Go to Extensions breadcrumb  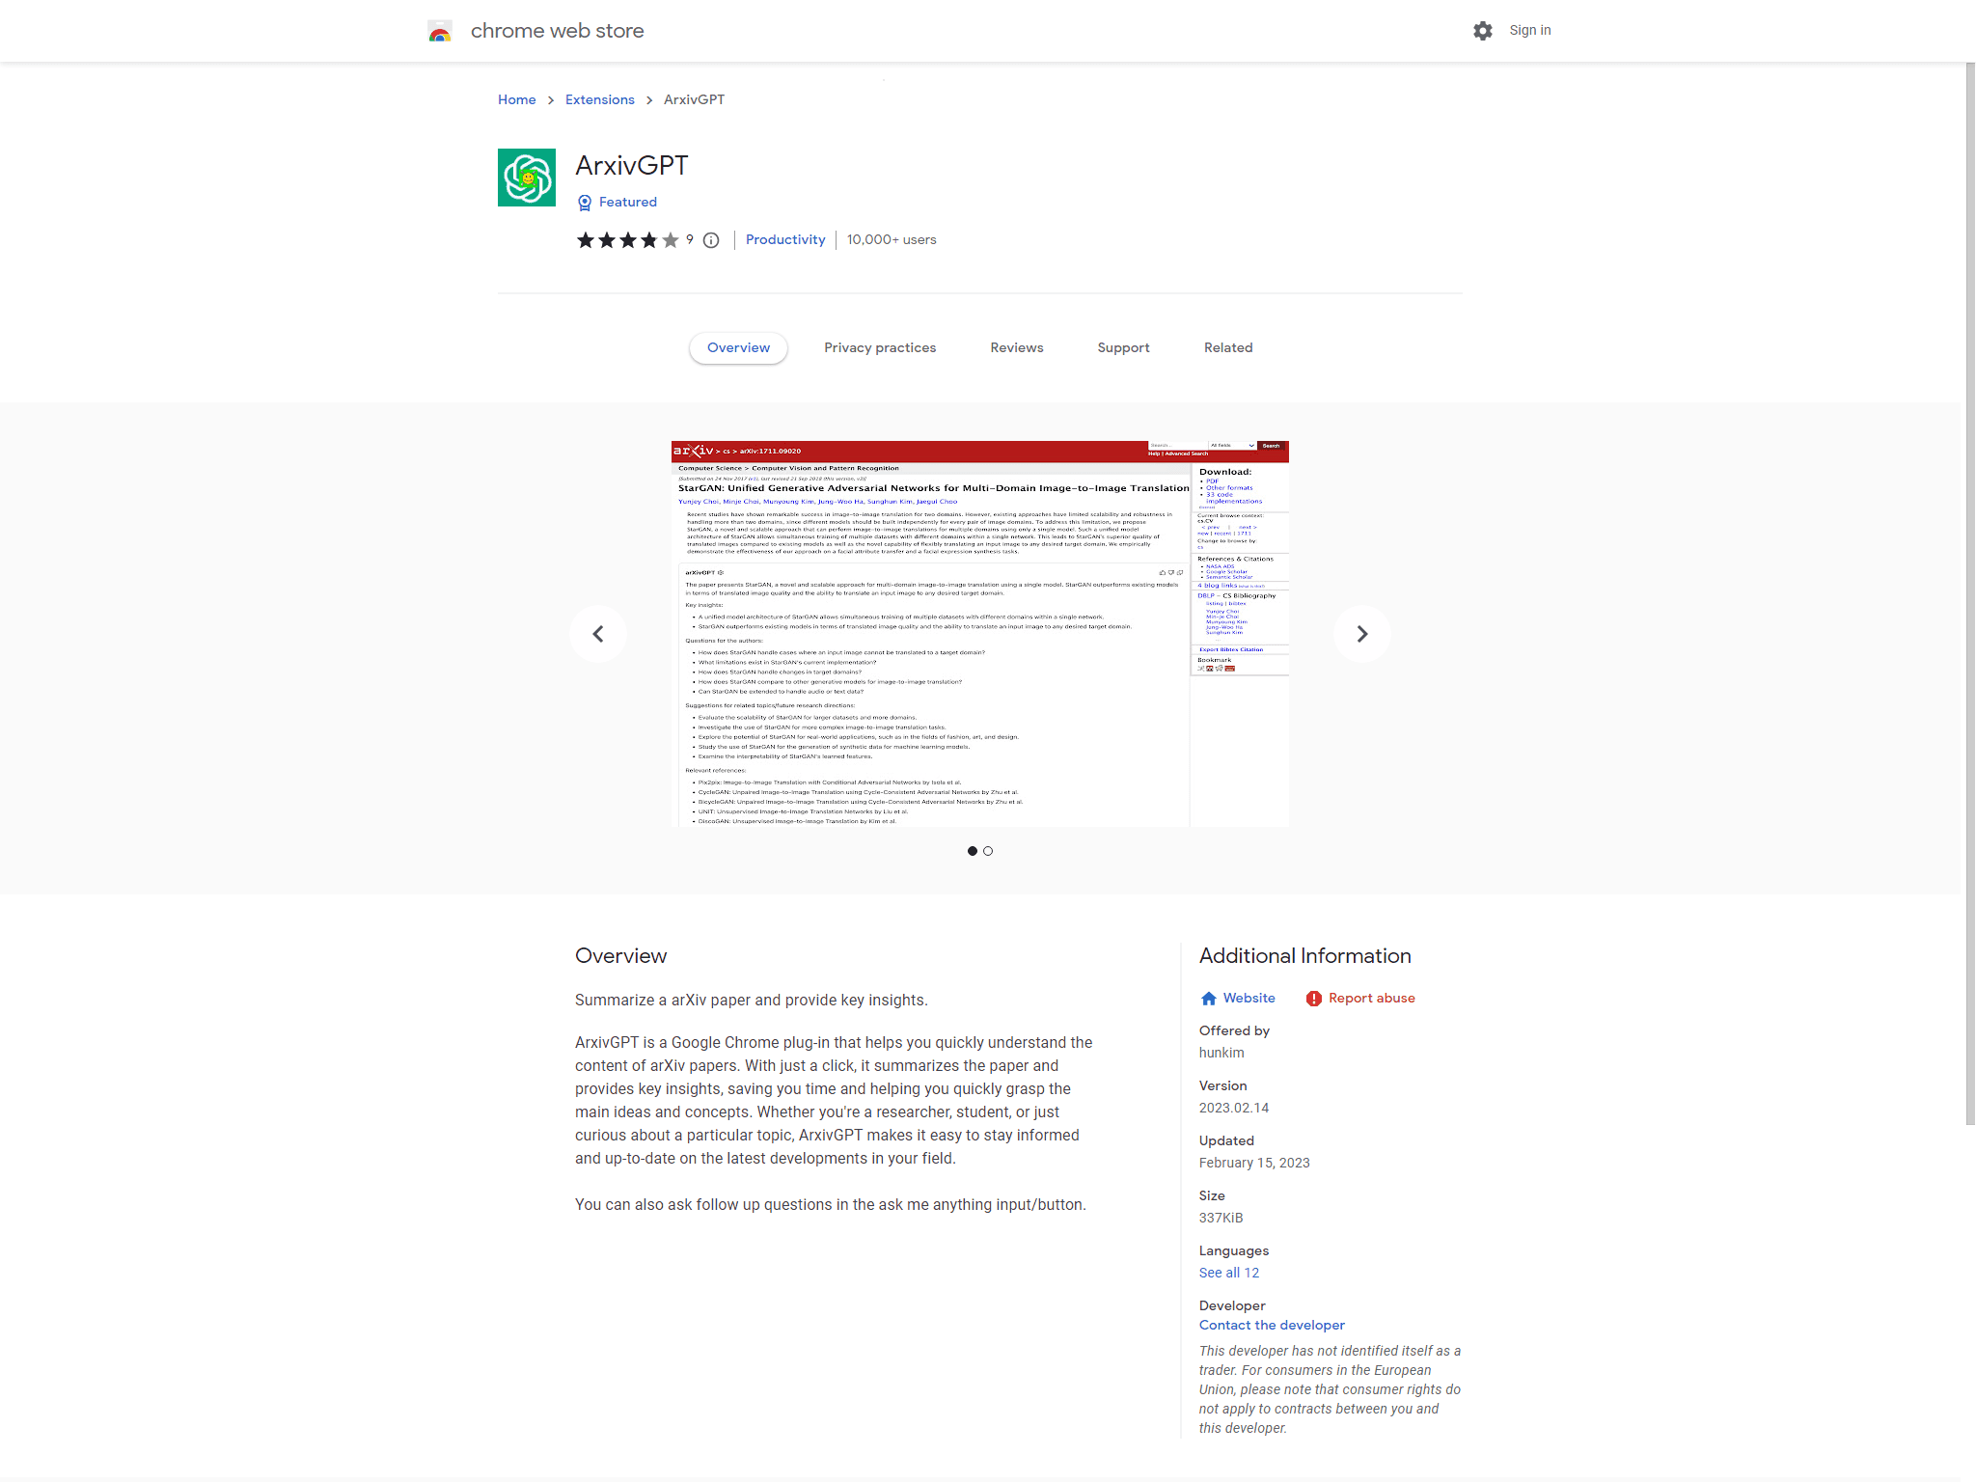click(x=600, y=100)
